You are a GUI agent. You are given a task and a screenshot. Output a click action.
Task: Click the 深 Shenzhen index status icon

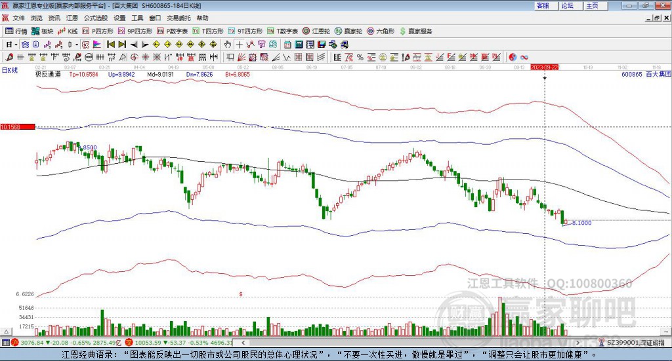point(129,342)
